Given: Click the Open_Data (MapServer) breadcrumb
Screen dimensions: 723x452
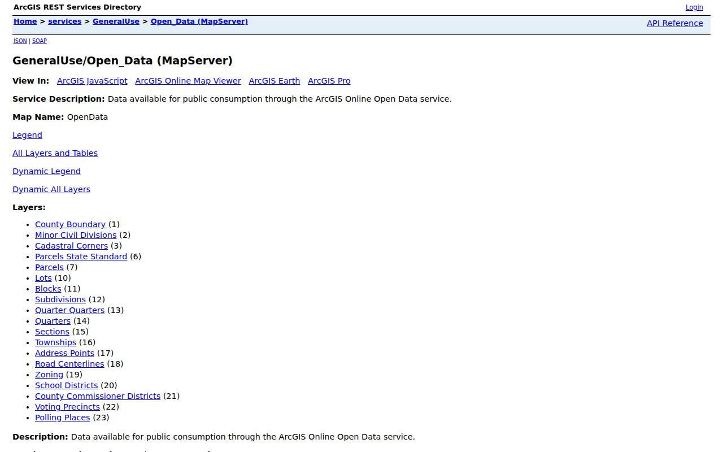Looking at the screenshot, I should [199, 21].
